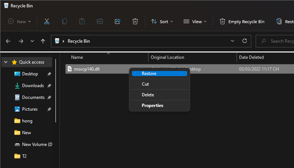
Task: Go forward with the right arrow
Action: pos(21,41)
